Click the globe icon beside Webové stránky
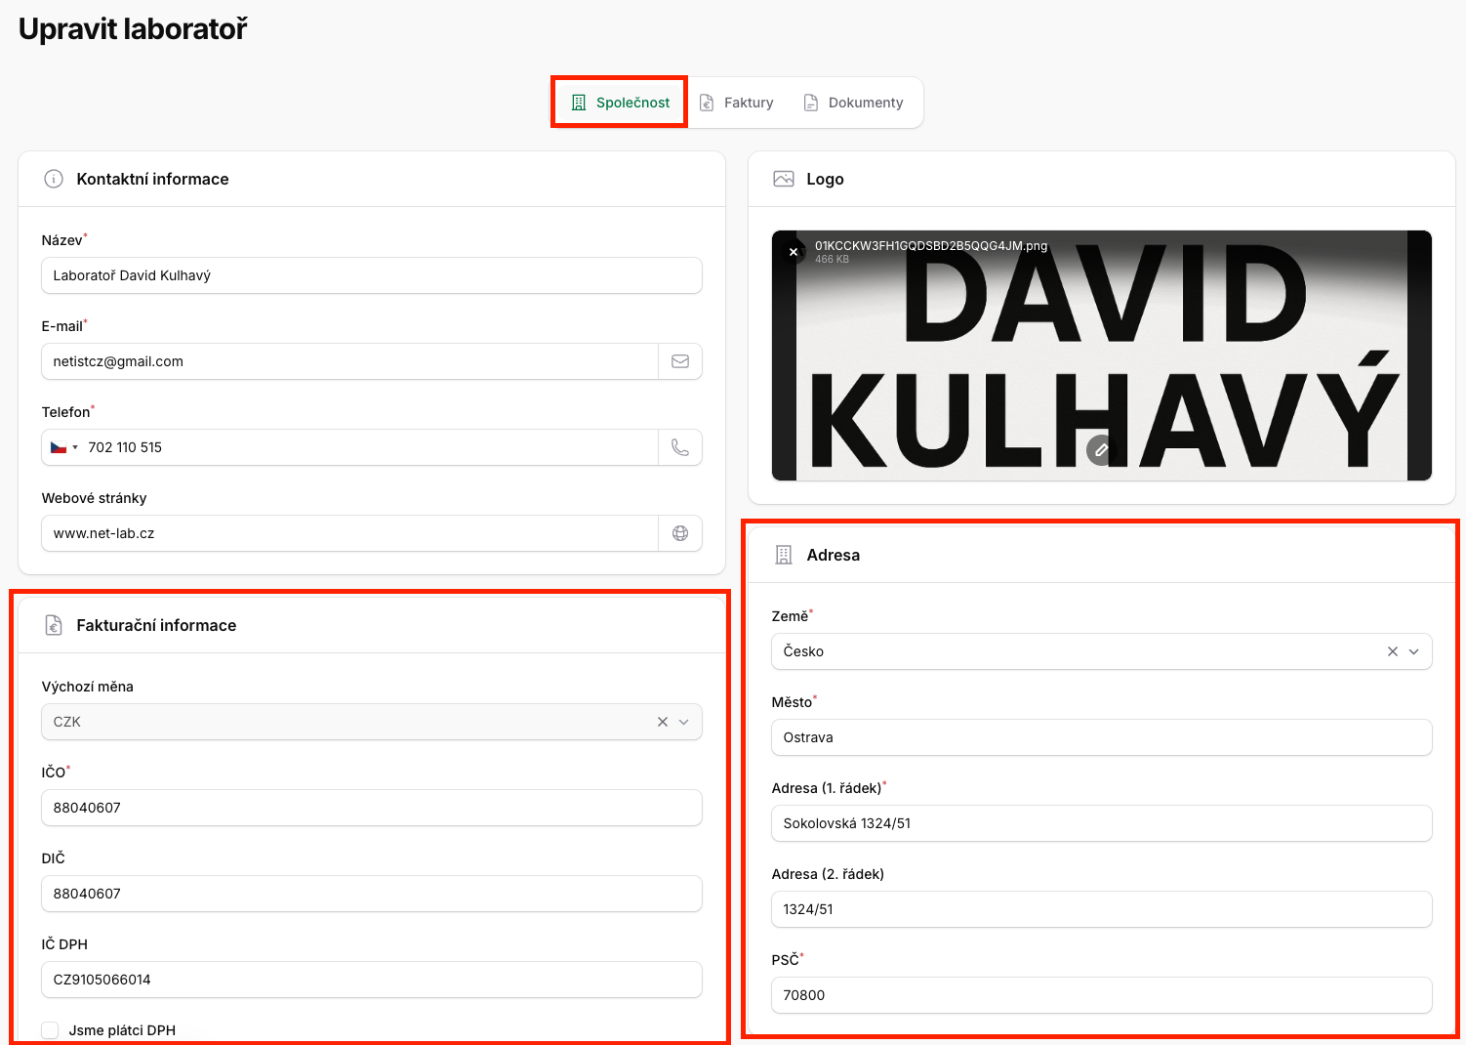Screen dimensions: 1466x1045 click(x=680, y=533)
